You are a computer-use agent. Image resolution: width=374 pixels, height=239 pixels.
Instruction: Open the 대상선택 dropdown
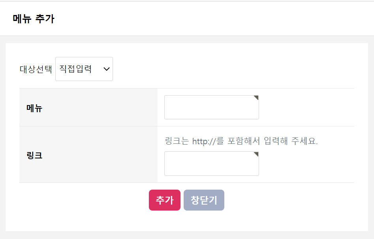click(84, 69)
